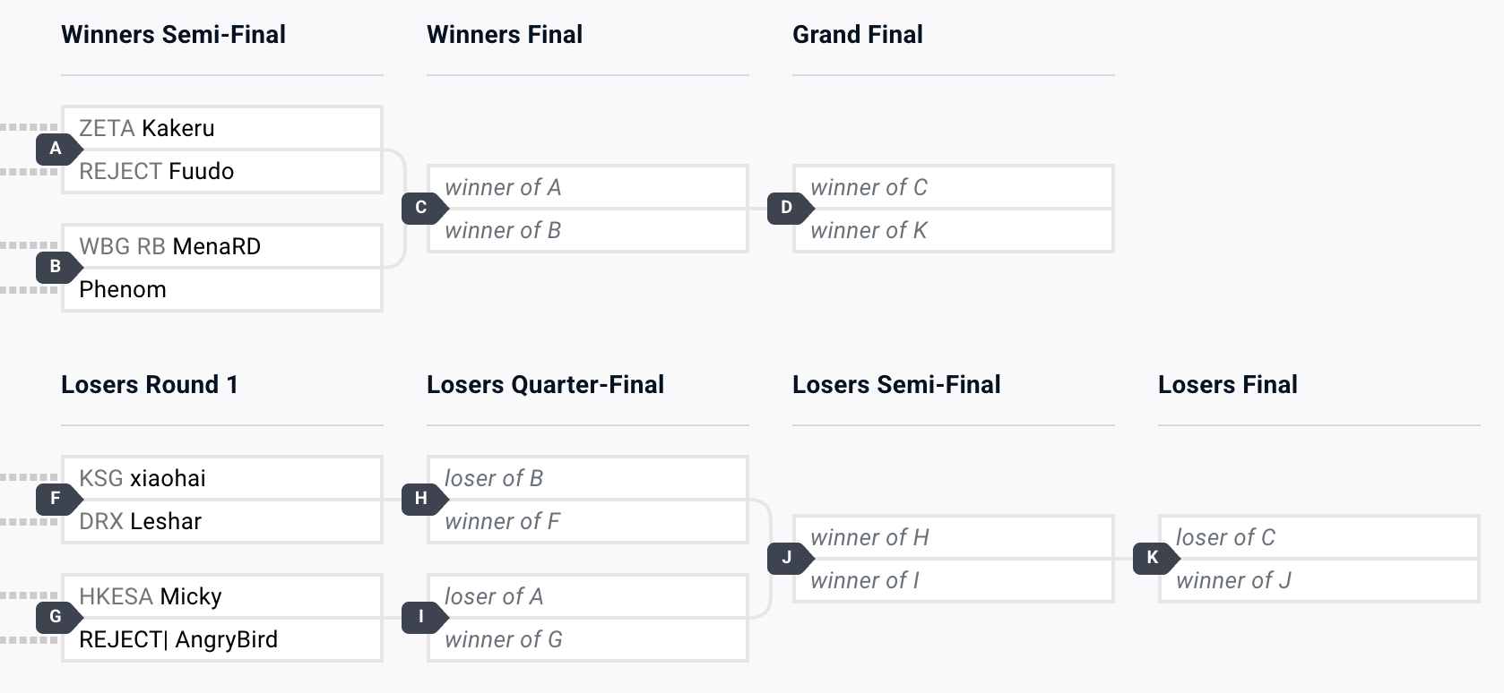Open the Grand Final match D badge
The width and height of the screenshot is (1504, 693).
[x=788, y=208]
